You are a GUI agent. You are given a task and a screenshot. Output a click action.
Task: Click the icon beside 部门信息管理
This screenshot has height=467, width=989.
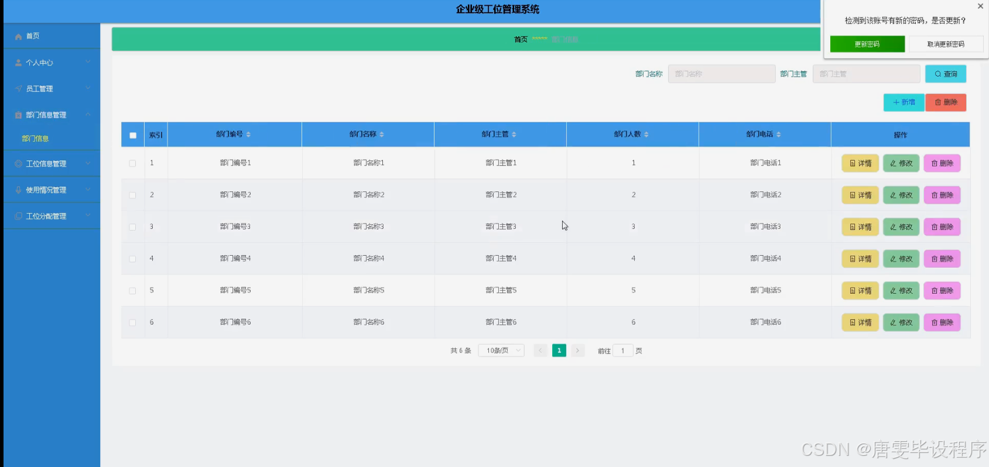tap(18, 115)
